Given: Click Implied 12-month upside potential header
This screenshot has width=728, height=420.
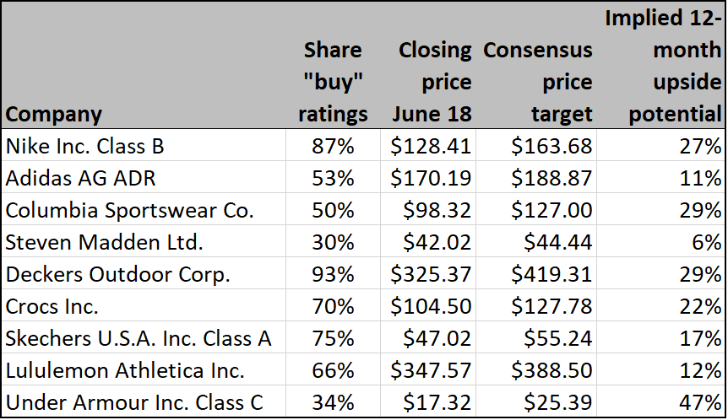Looking at the screenshot, I should click(664, 66).
